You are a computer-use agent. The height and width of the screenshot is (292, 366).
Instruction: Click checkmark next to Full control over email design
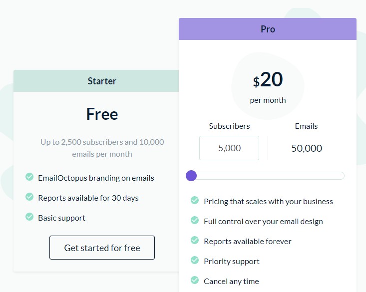click(x=195, y=221)
